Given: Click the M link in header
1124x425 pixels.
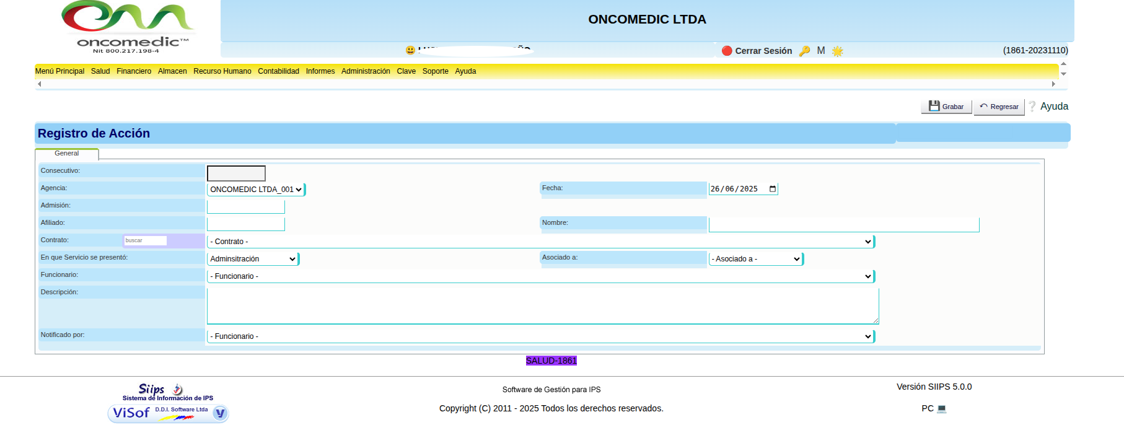Looking at the screenshot, I should tap(820, 51).
